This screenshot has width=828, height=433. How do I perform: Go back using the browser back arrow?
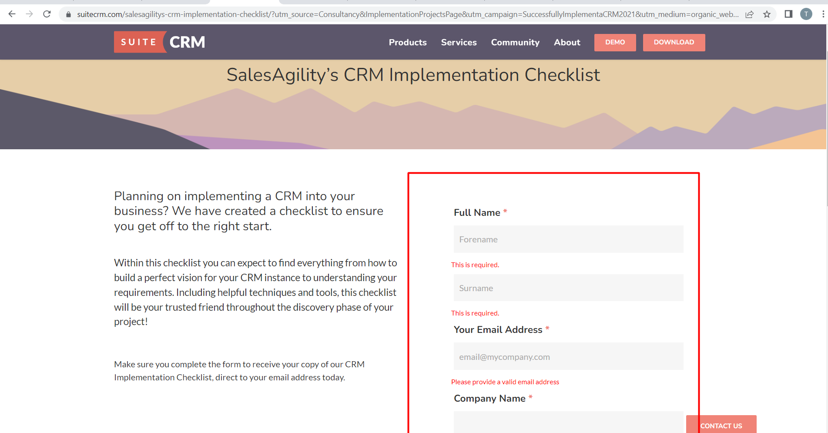pyautogui.click(x=12, y=14)
